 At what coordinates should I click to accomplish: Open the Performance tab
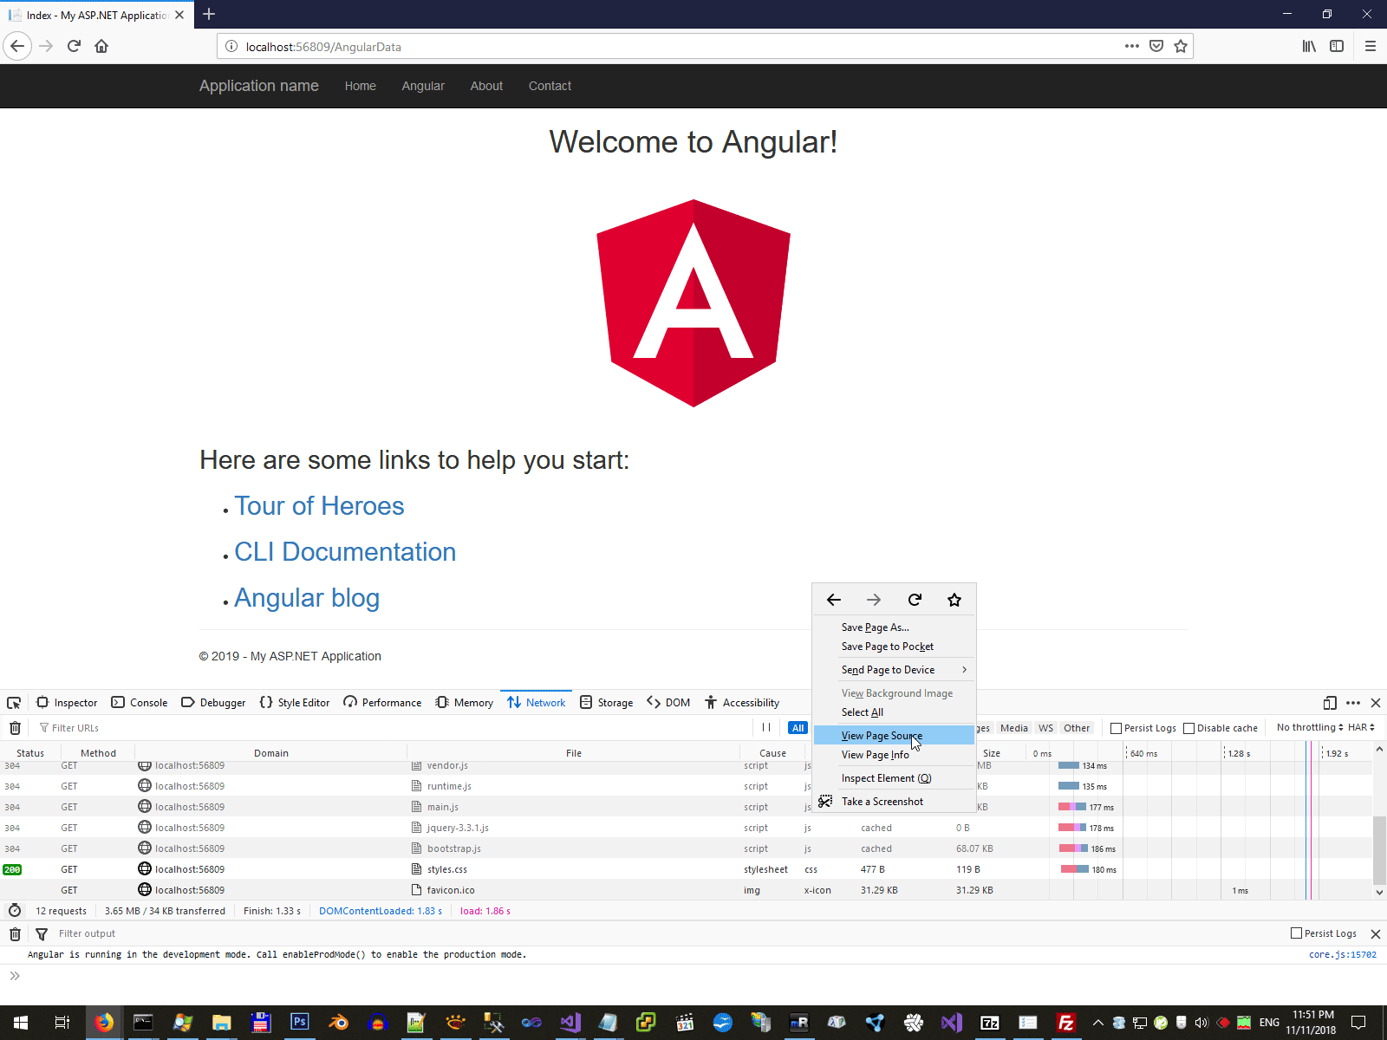click(x=382, y=703)
